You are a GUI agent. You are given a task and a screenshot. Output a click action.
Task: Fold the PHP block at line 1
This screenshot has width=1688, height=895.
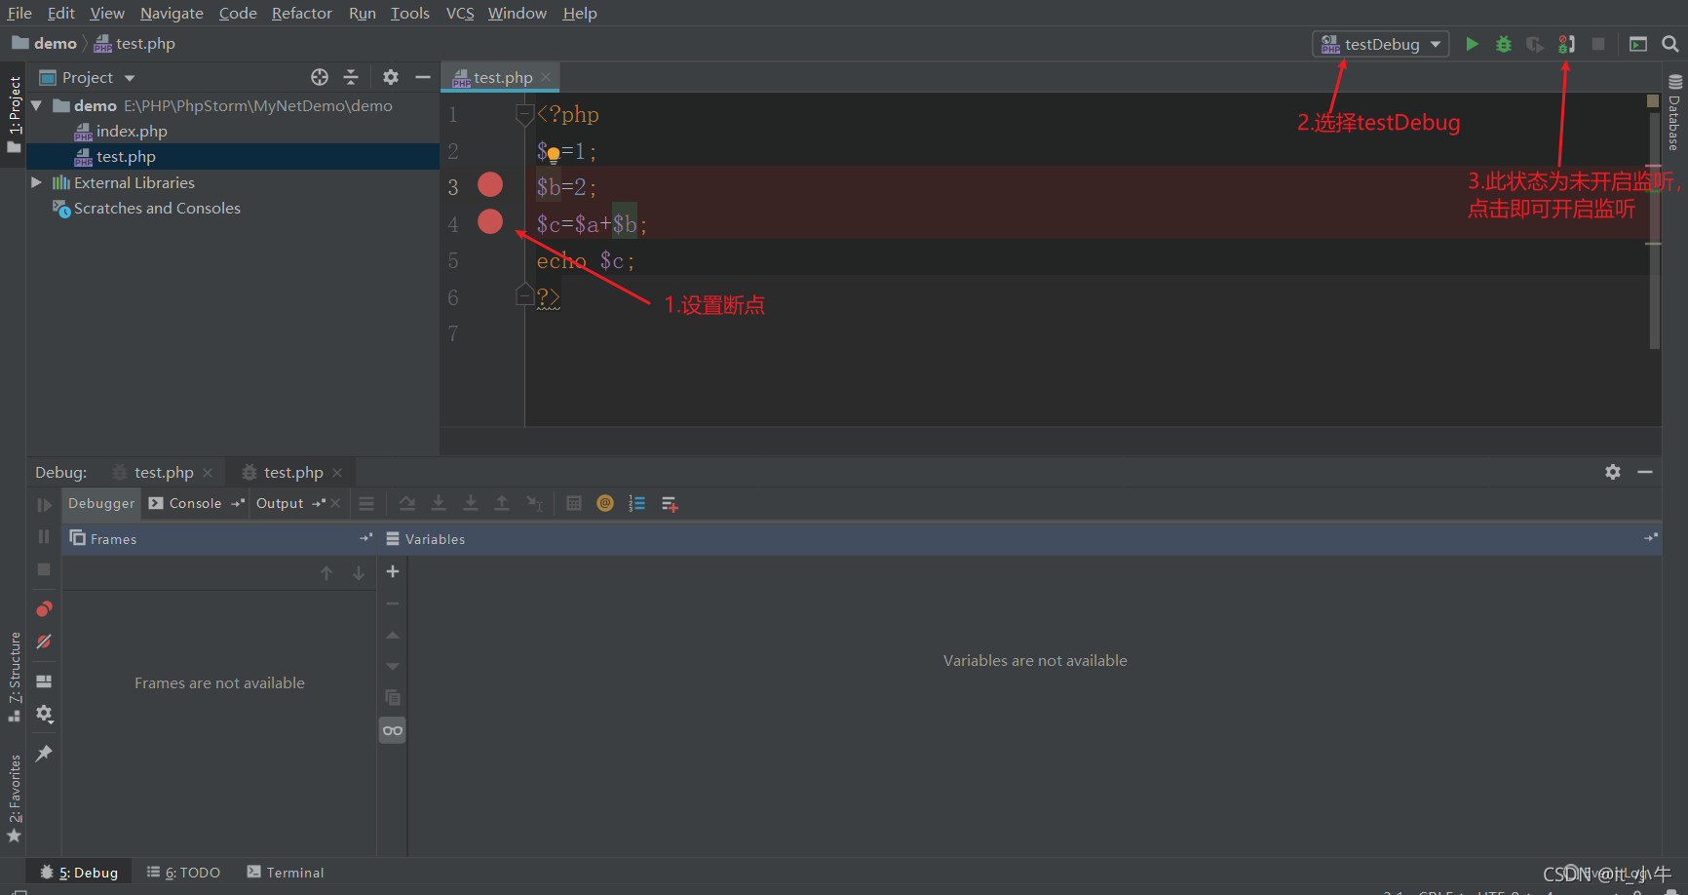click(524, 115)
